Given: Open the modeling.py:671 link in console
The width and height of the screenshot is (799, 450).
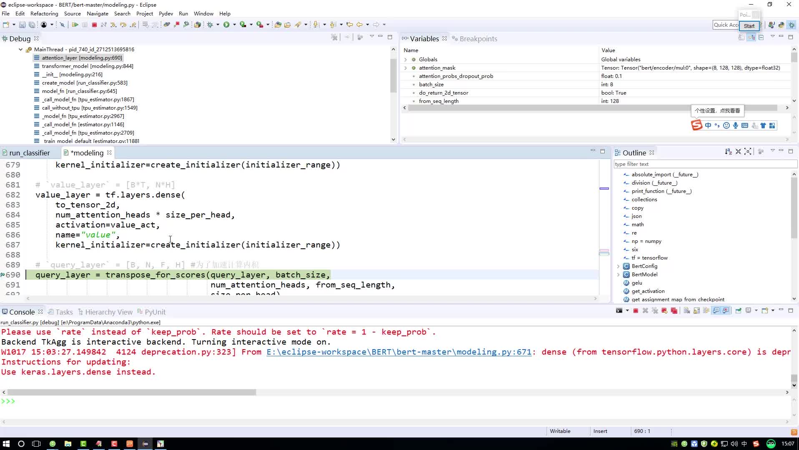Looking at the screenshot, I should click(399, 352).
